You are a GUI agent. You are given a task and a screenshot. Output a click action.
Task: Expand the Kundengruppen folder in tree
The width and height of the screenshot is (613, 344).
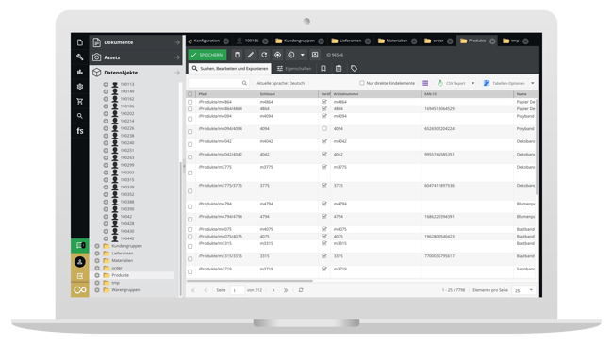coord(97,246)
